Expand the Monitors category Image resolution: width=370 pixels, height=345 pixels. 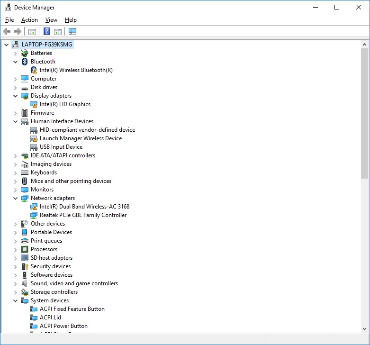(15, 190)
